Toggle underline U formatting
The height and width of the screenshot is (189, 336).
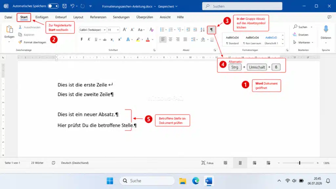tap(96, 39)
